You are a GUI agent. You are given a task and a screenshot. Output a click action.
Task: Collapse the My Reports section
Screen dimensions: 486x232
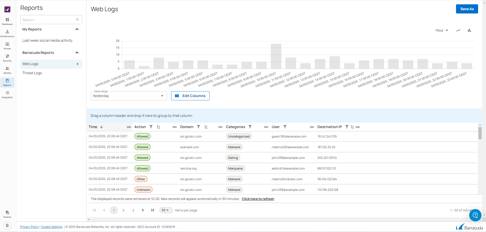pos(77,29)
